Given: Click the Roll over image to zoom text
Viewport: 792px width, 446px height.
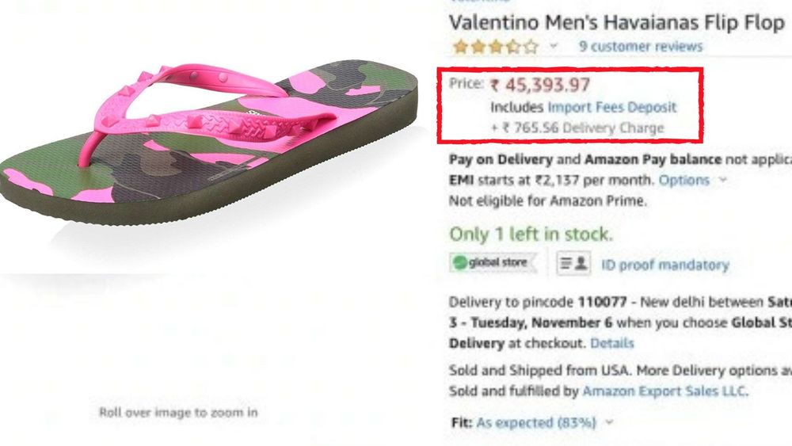Looking at the screenshot, I should [x=178, y=412].
